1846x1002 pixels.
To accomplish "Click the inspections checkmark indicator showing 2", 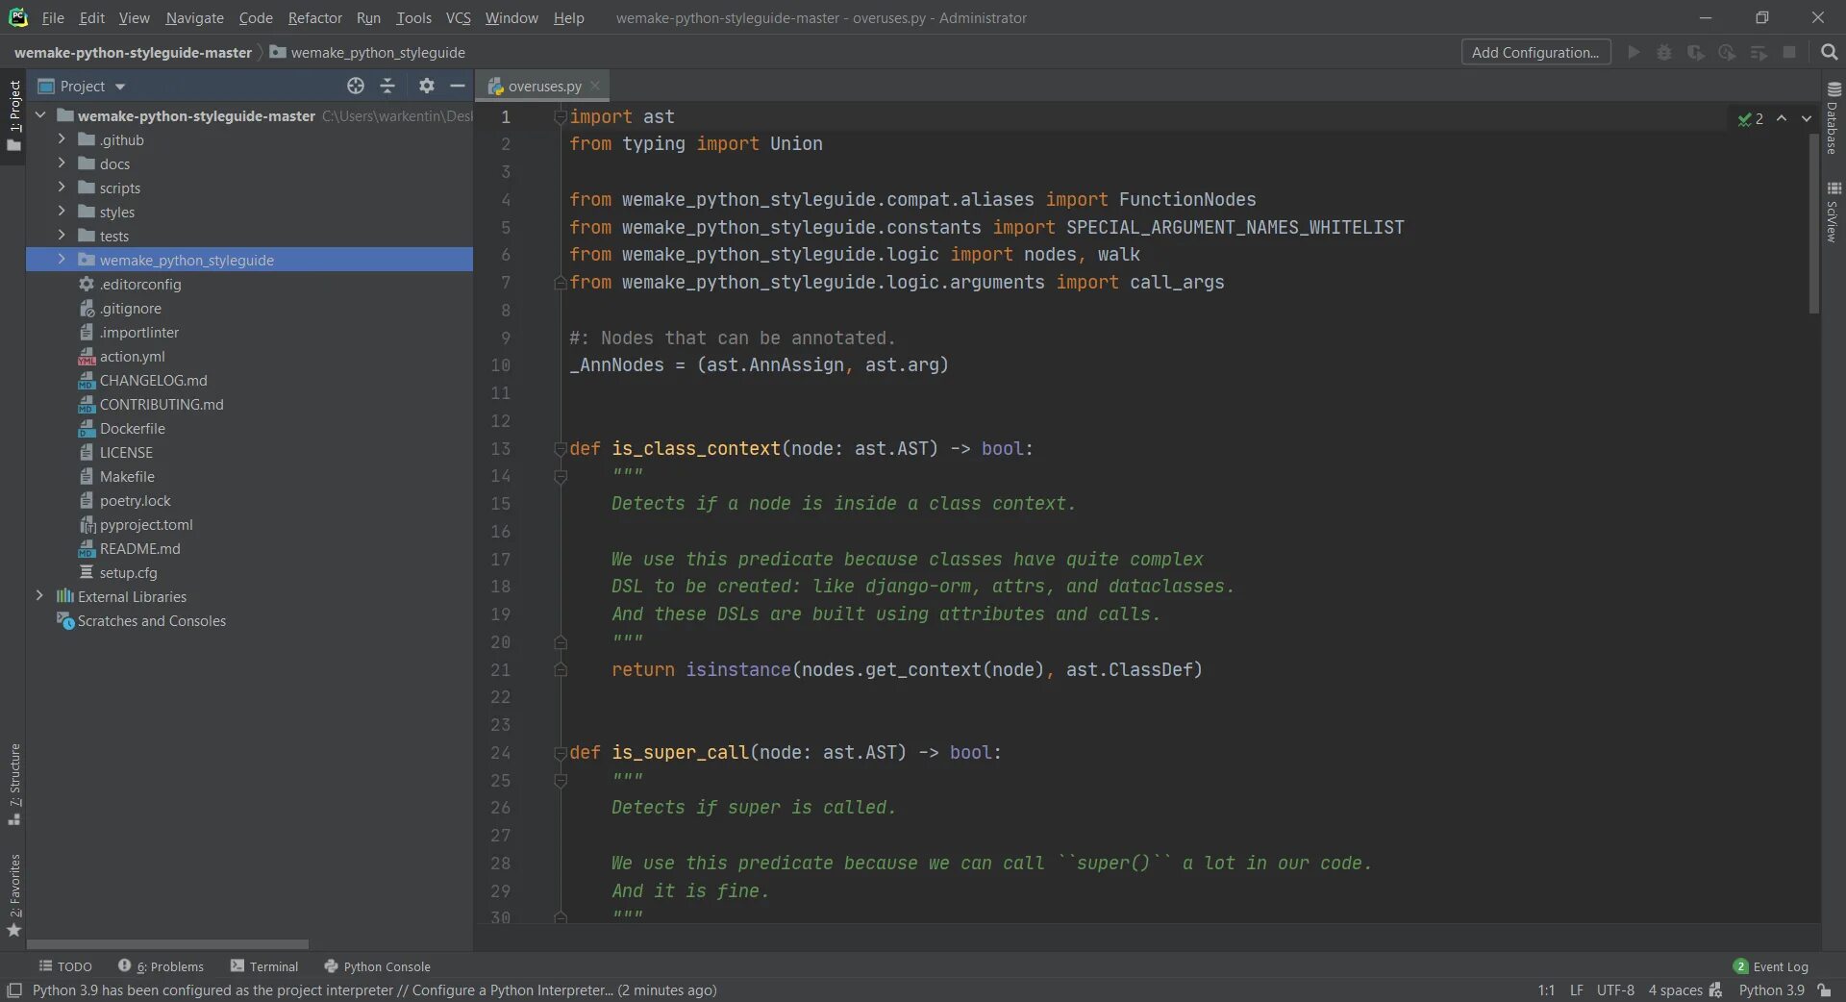I will click(1750, 118).
